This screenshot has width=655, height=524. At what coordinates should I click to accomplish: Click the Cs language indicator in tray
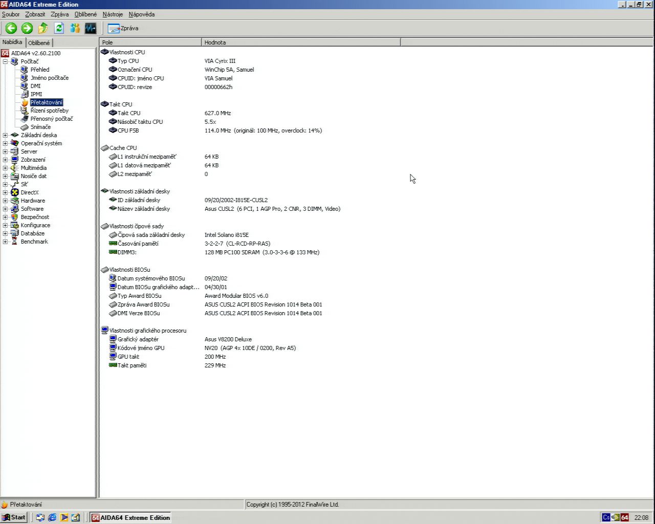click(606, 517)
